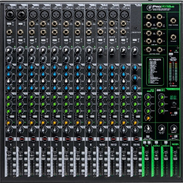Viewport: 183px width, 183px height.
Task: Turn the third green aux knob on channel 6
Action: click(66, 111)
